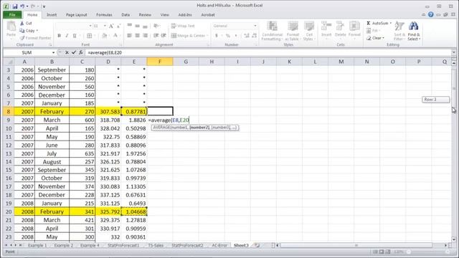The height and width of the screenshot is (258, 459).
Task: Confirm formula entry with checkmark
Action: 73,52
